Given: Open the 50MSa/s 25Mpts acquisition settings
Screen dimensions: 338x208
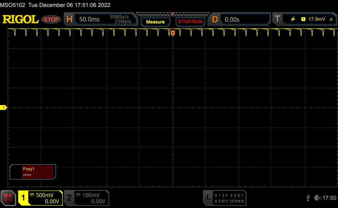Looking at the screenshot, I should pos(120,19).
